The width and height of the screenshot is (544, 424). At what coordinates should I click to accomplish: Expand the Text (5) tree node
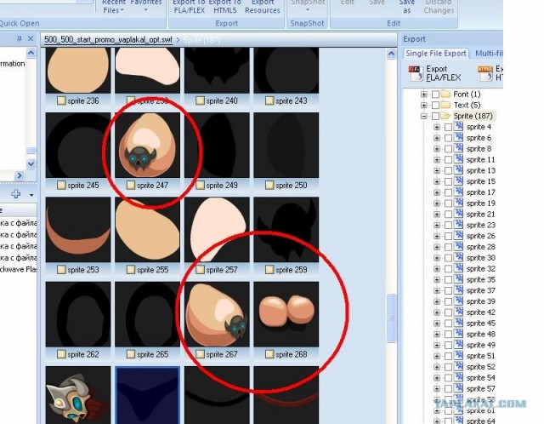[x=424, y=105]
